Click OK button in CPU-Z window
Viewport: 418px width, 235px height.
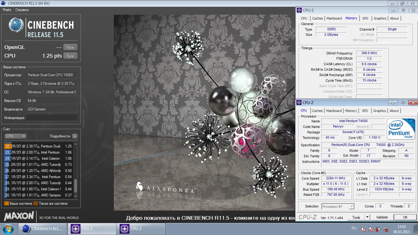click(x=405, y=217)
